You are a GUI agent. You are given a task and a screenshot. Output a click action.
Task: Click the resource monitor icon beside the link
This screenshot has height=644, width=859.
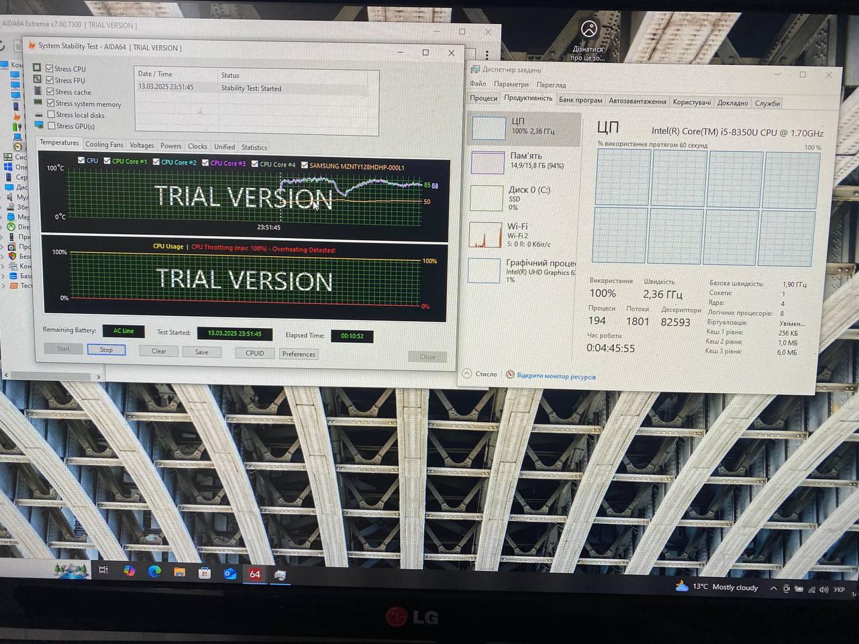point(510,374)
